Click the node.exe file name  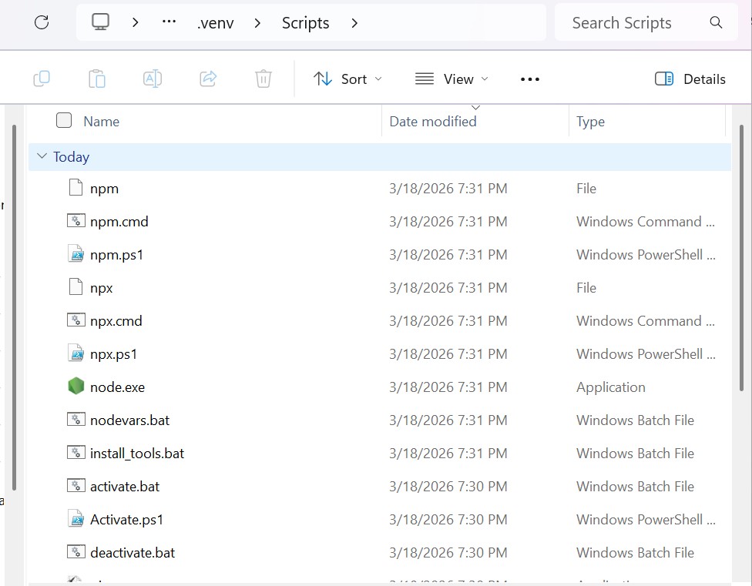[x=117, y=387]
